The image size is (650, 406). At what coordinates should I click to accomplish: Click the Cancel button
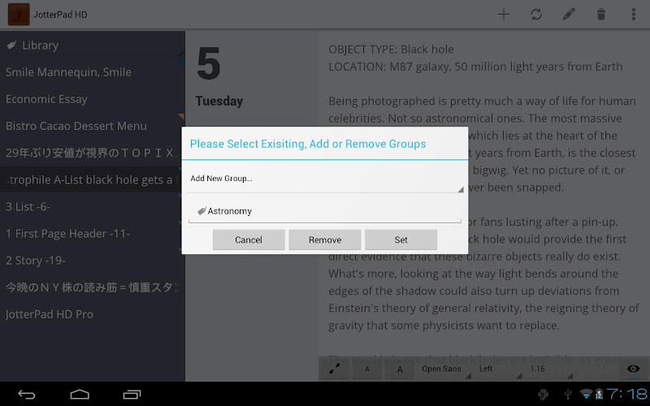[x=249, y=240]
